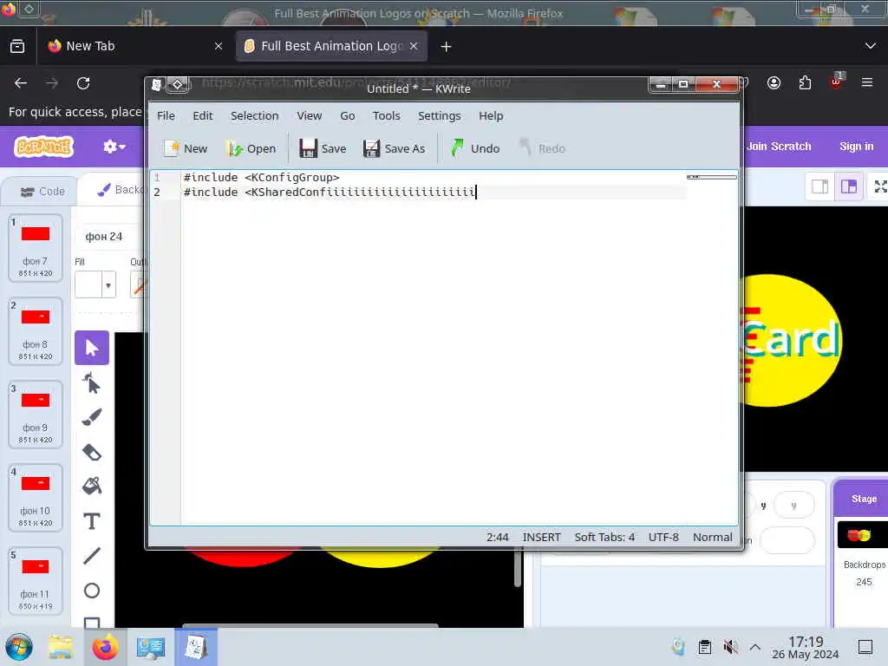888x666 pixels.
Task: Toggle INSERT mode in KWrite status bar
Action: tap(541, 537)
